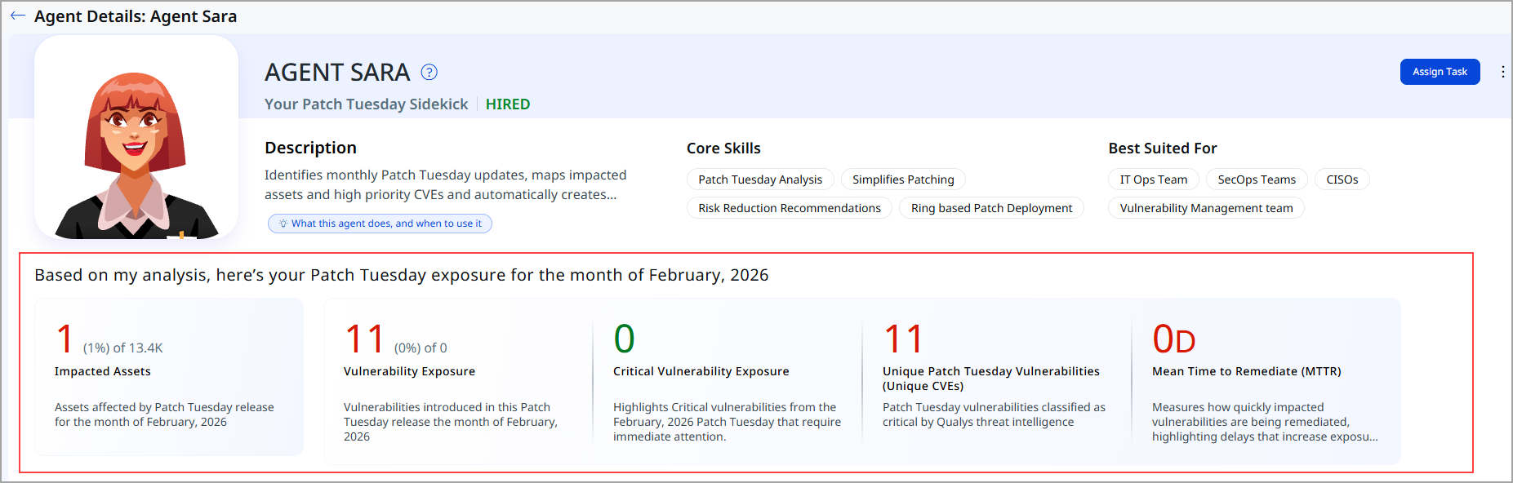This screenshot has height=483, width=1513.
Task: Click the 'Description' section heading
Action: 310,148
